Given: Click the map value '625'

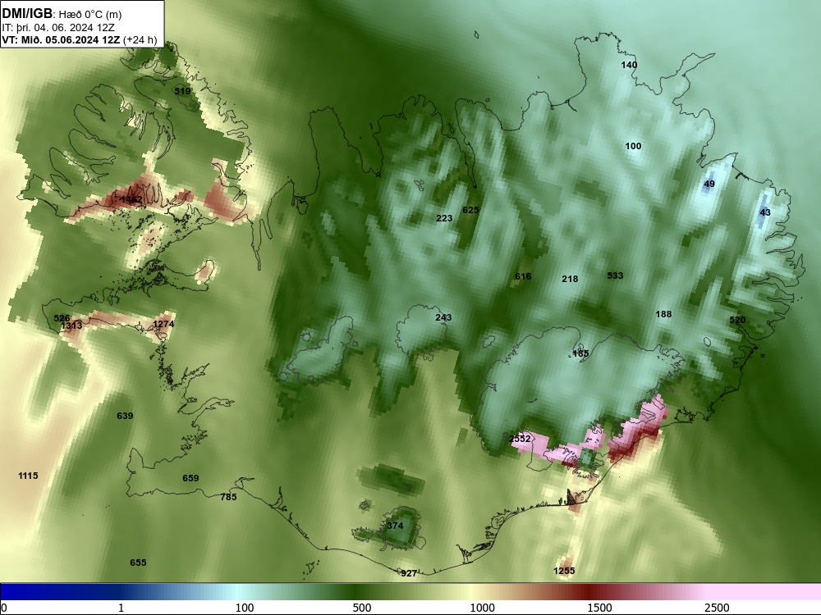Looking at the screenshot, I should coord(470,210).
